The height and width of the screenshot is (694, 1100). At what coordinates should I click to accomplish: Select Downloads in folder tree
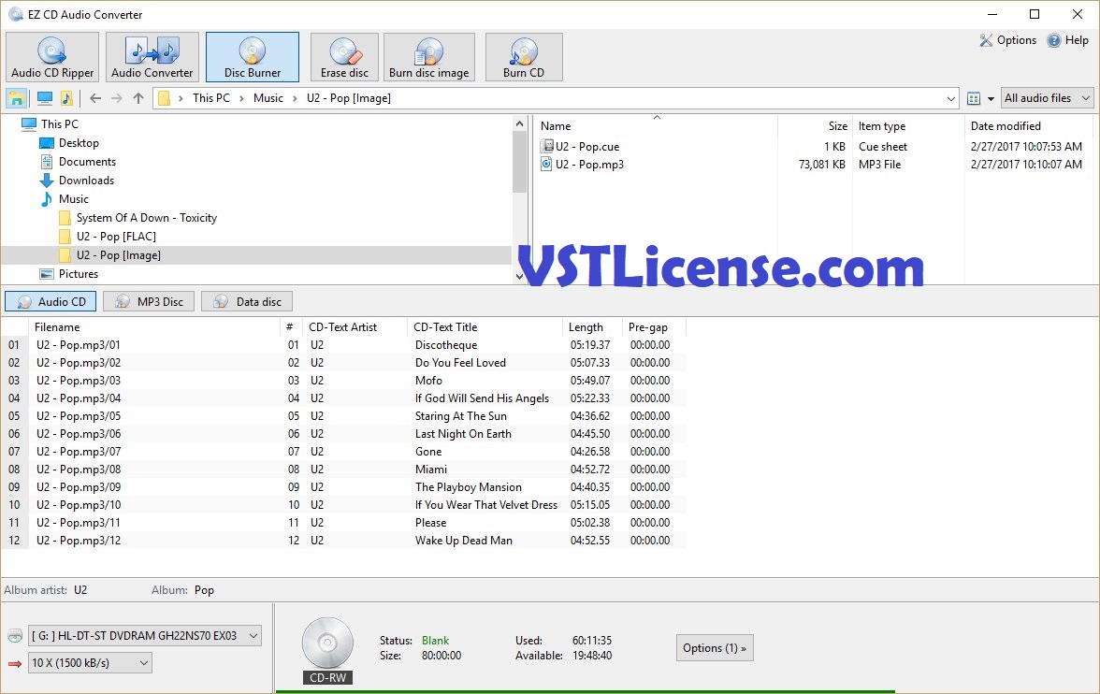pyautogui.click(x=86, y=181)
